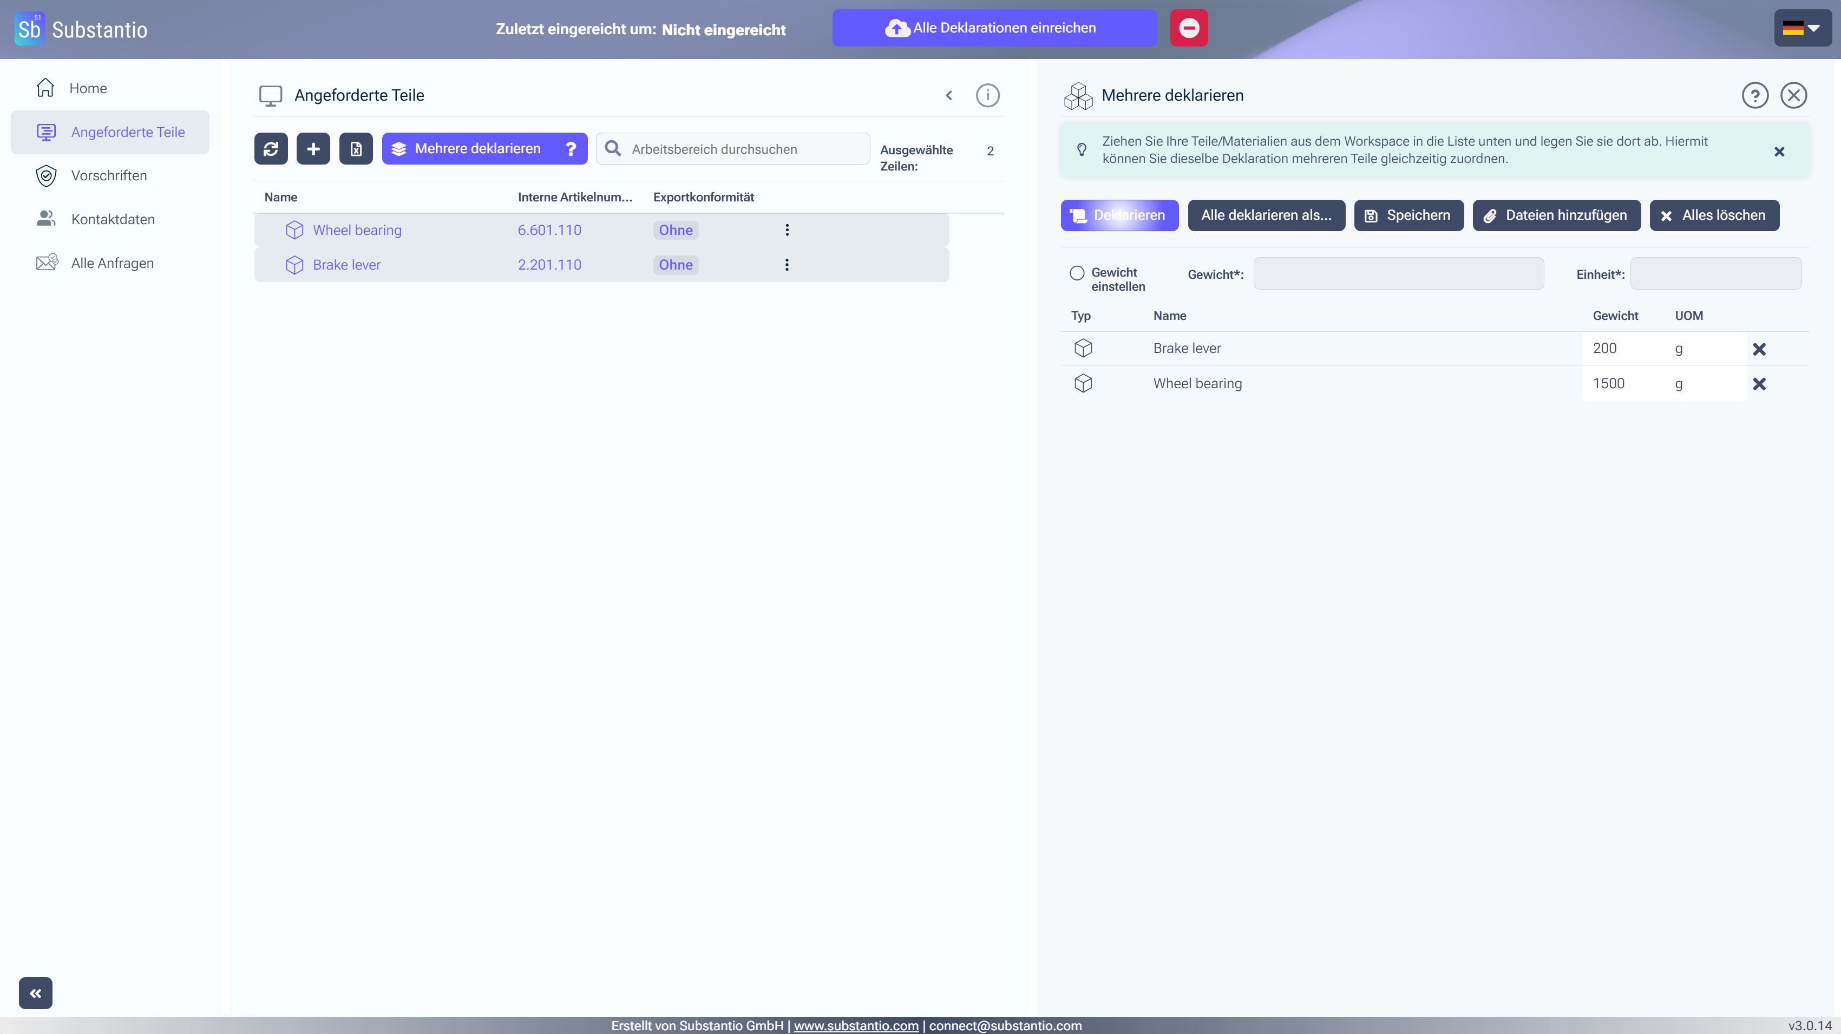Click the Excel export icon button
1841x1034 pixels.
pyautogui.click(x=356, y=149)
